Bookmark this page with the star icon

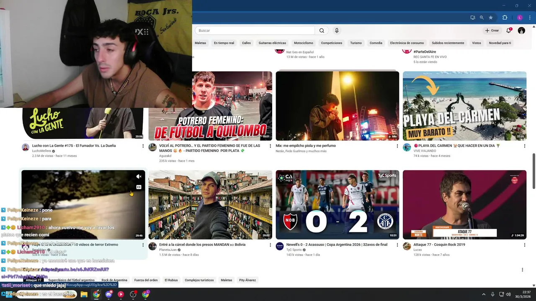point(491,18)
